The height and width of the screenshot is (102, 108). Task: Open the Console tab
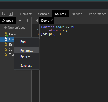[44, 14]
